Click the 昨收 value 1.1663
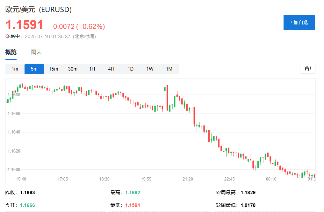 pos(27,193)
